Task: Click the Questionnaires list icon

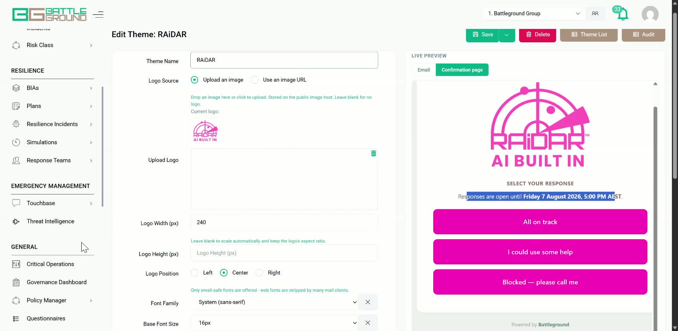Action: pos(16,319)
